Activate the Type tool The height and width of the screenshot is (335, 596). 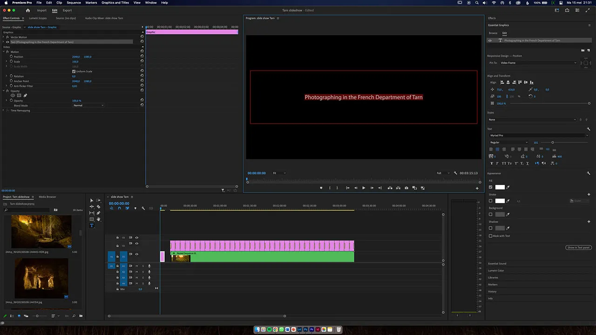coord(92,226)
